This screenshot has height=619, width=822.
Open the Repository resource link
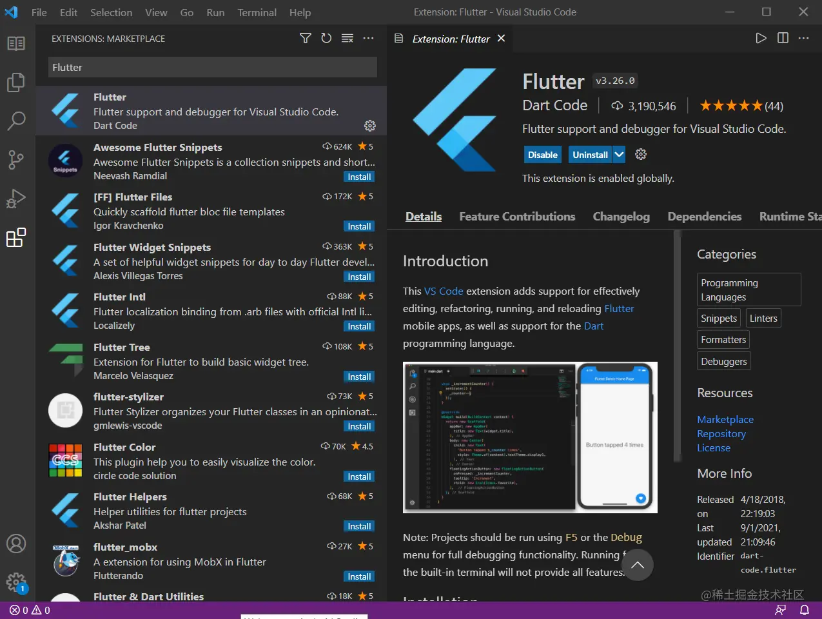pos(721,433)
